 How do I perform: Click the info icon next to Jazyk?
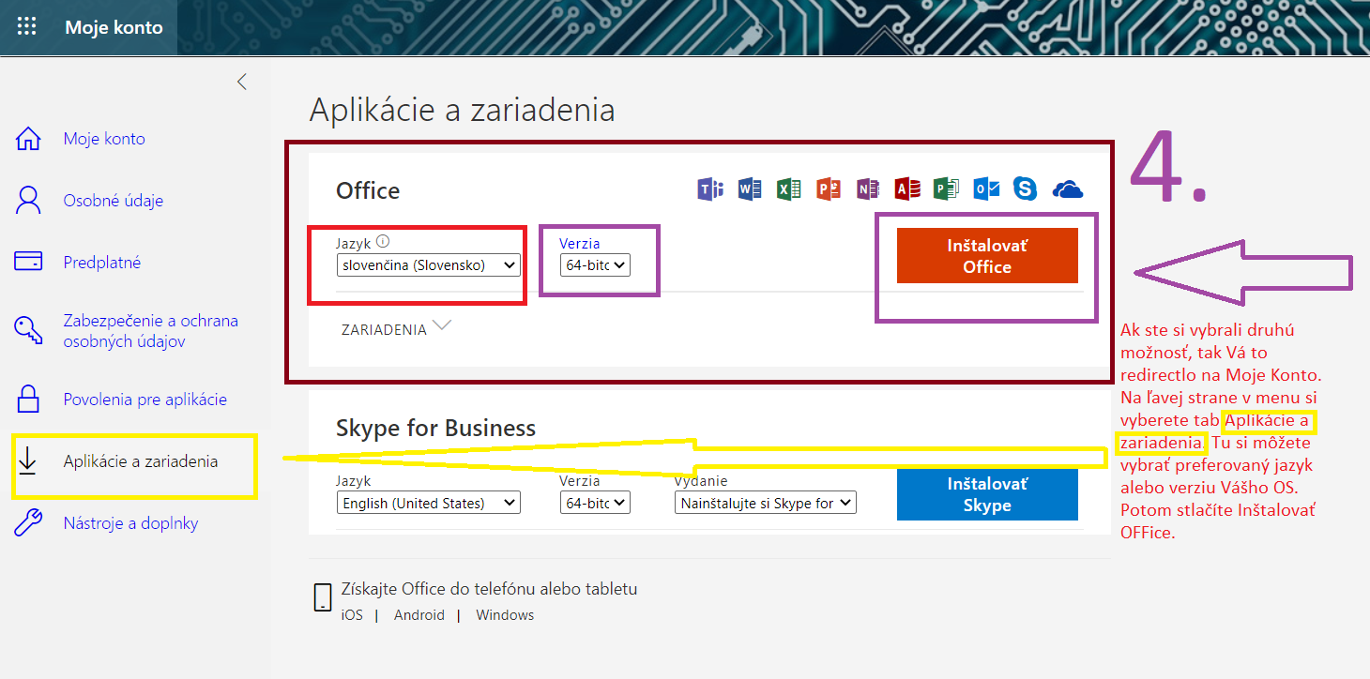click(x=383, y=242)
